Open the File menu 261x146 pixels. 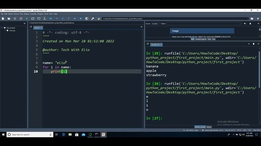pyautogui.click(x=2, y=14)
